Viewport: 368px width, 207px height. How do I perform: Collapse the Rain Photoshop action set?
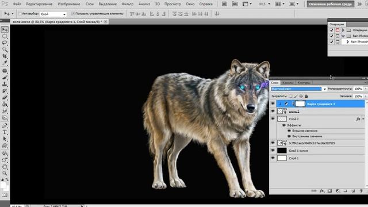point(343,36)
